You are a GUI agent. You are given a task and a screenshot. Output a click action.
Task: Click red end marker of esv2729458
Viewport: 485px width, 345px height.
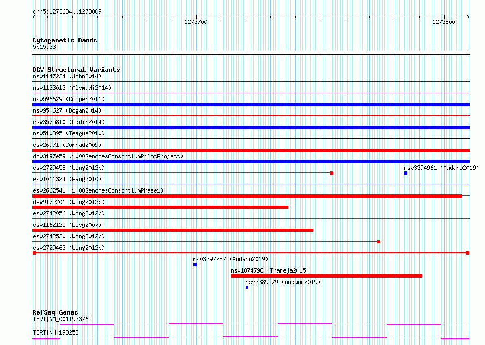[331, 173]
